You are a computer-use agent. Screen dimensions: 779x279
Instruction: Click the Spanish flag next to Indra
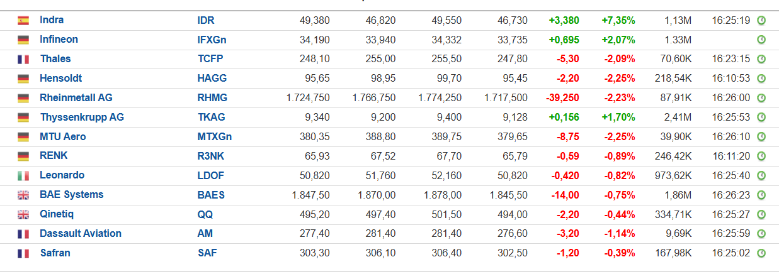tap(23, 21)
